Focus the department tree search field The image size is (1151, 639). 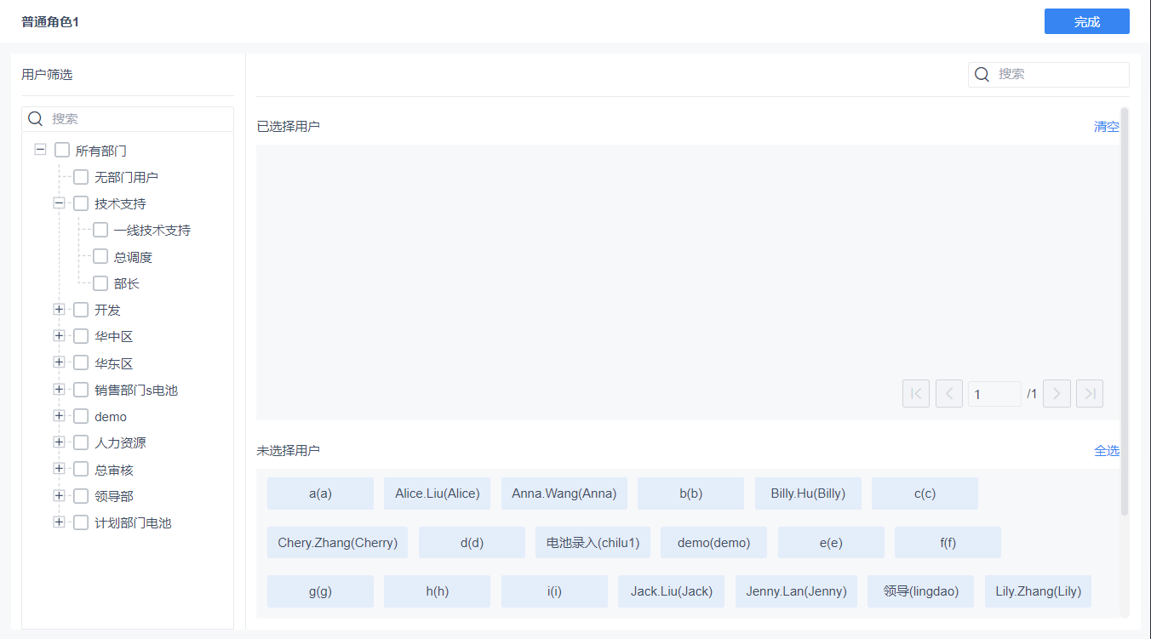pyautogui.click(x=128, y=119)
